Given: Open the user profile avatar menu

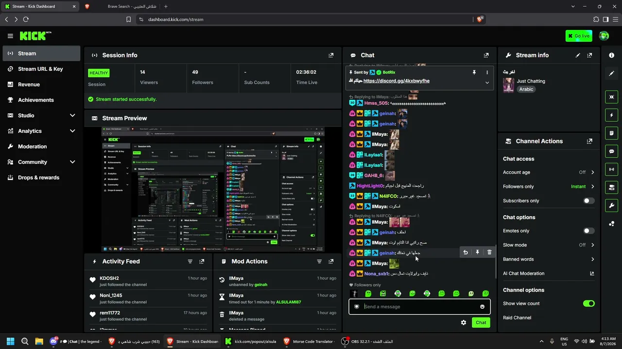Looking at the screenshot, I should click(604, 36).
